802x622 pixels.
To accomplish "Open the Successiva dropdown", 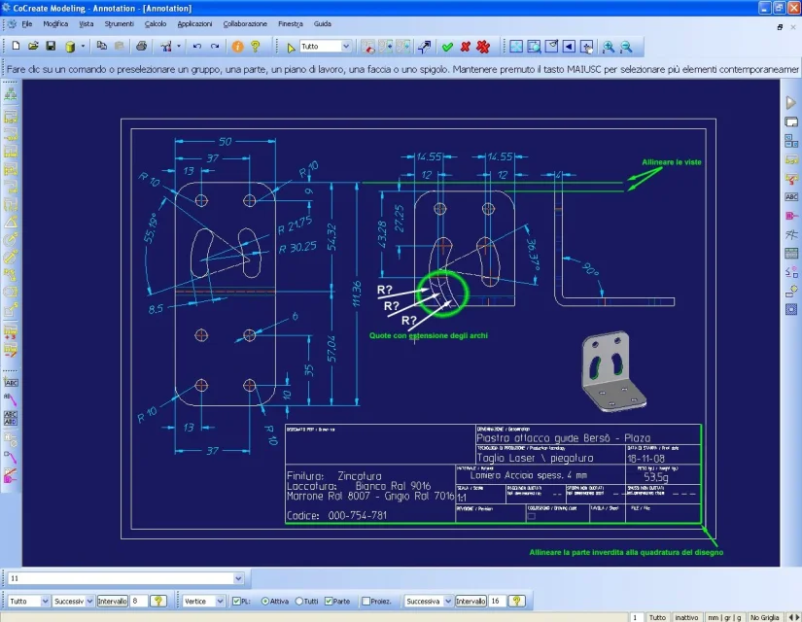I will coord(429,601).
